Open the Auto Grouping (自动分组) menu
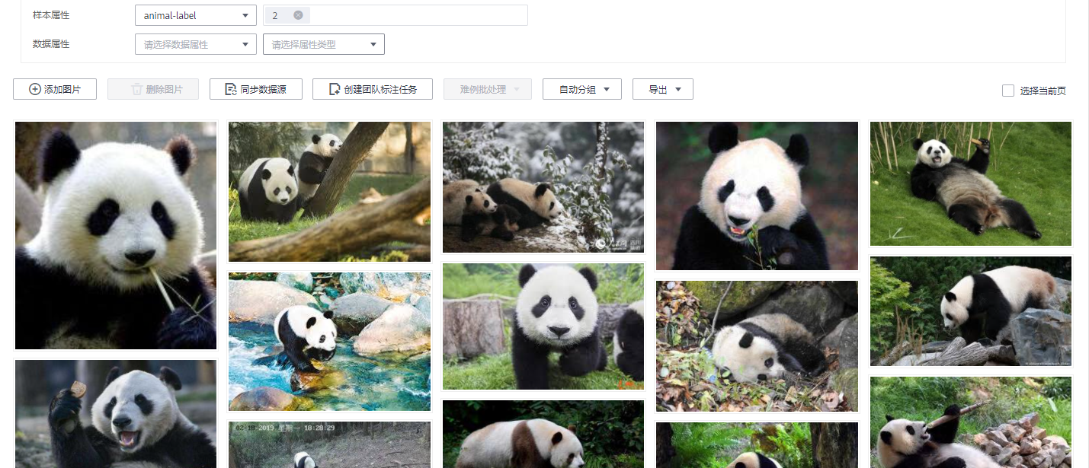This screenshot has height=468, width=1089. (x=581, y=89)
